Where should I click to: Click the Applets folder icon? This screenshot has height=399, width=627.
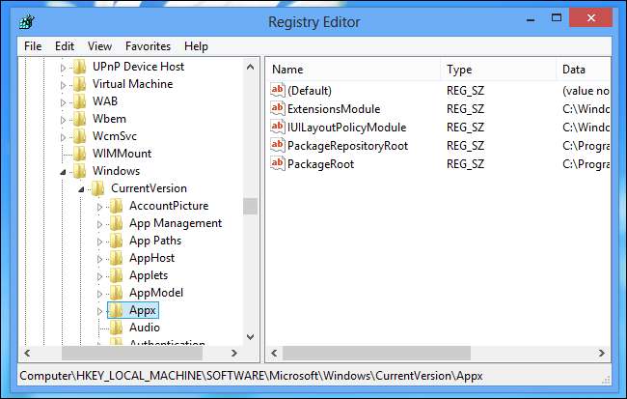pos(117,275)
